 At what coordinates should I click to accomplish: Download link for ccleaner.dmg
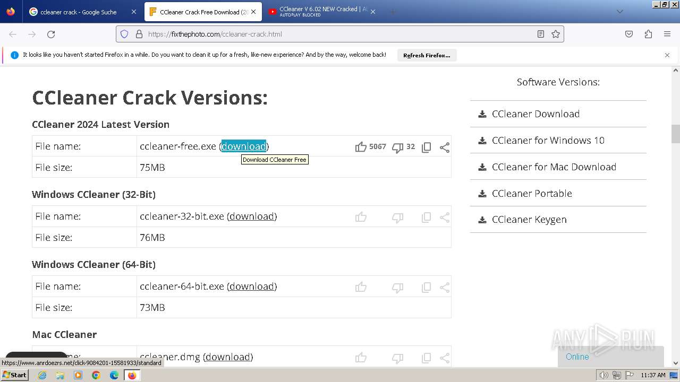228,357
